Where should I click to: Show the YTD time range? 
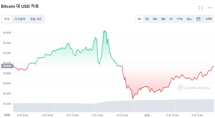coord(179,19)
